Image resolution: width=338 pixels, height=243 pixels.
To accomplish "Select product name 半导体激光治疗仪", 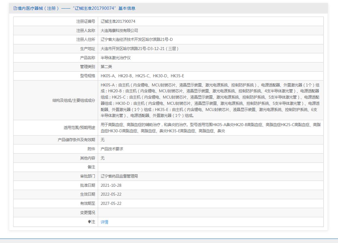I will coord(116,58).
